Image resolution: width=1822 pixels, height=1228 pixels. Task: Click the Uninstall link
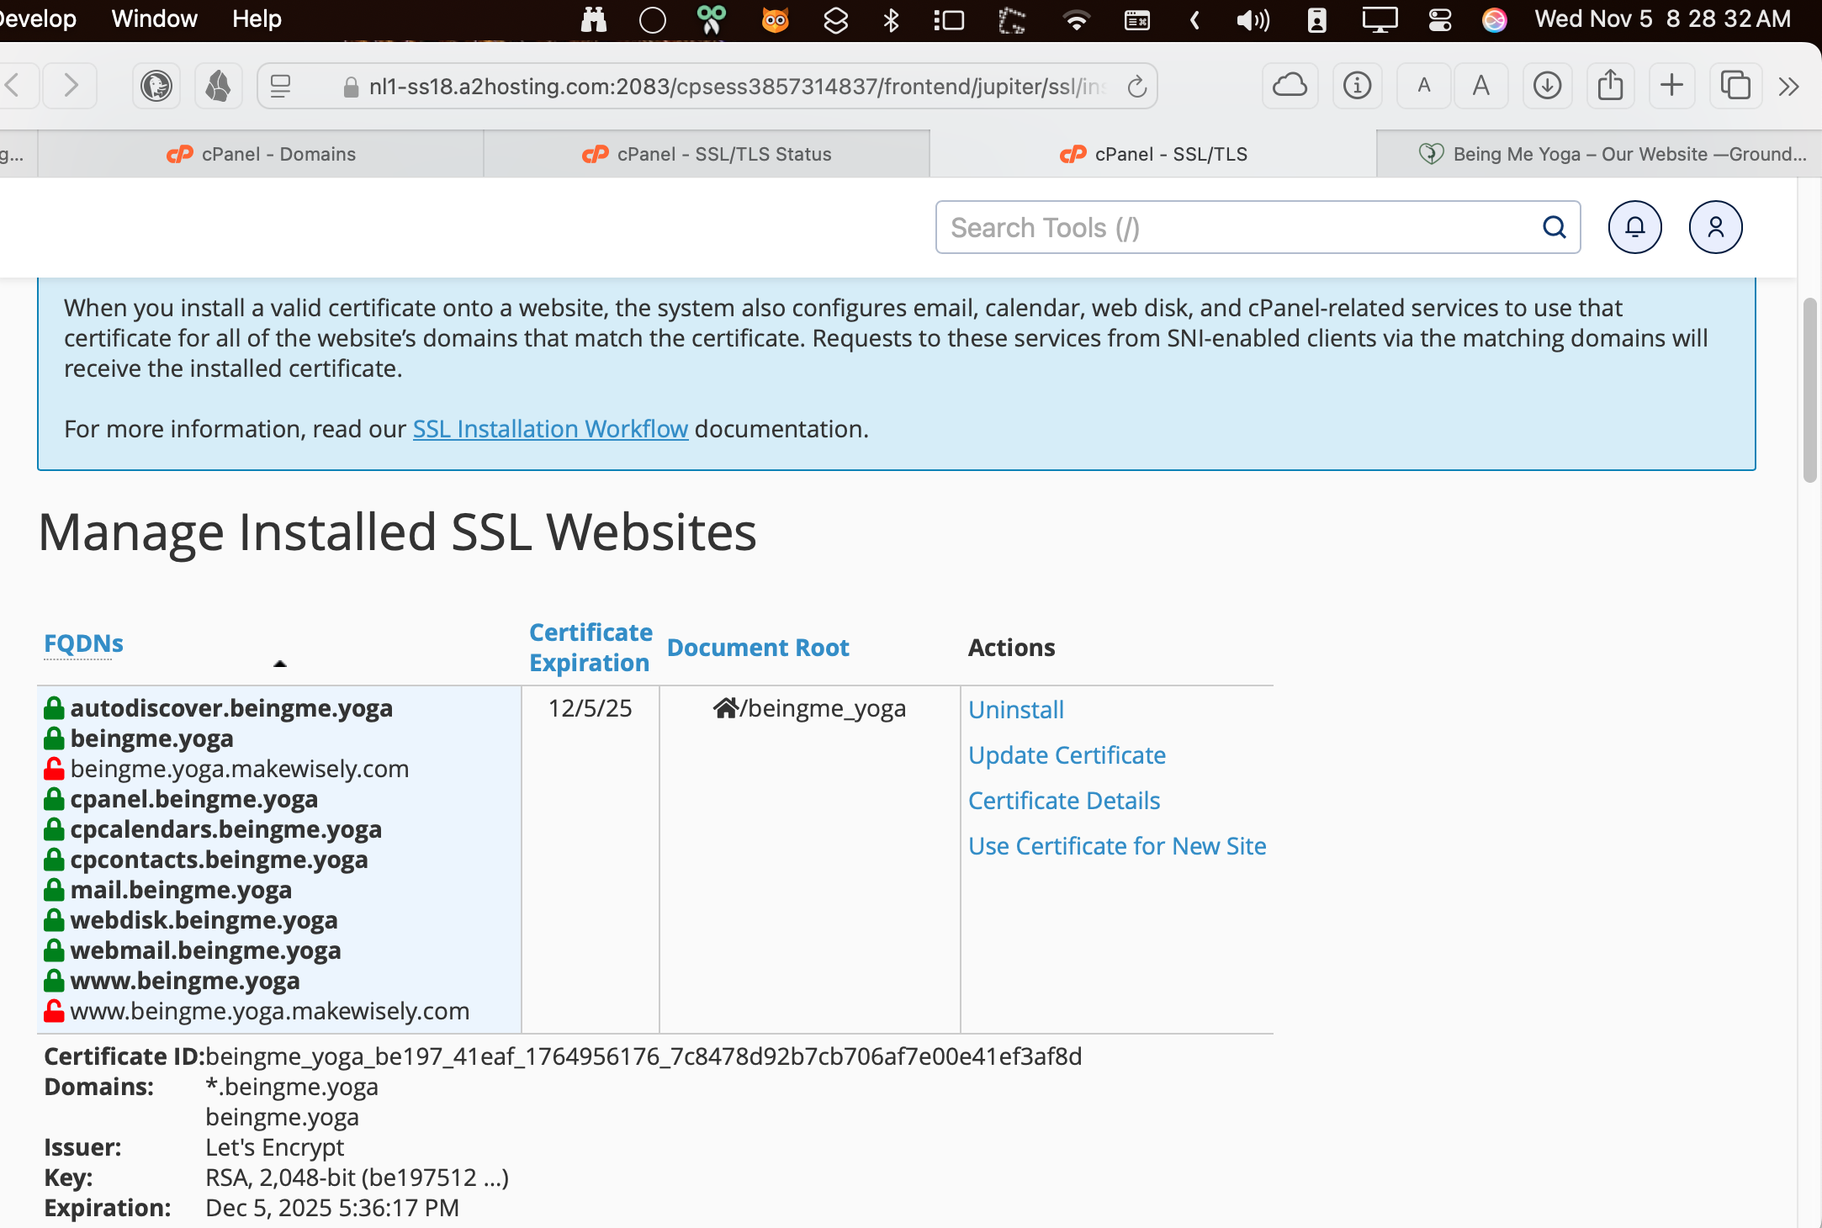coord(1015,710)
